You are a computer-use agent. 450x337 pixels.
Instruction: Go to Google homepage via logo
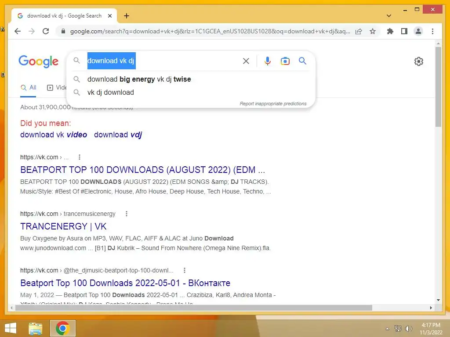[x=39, y=61]
